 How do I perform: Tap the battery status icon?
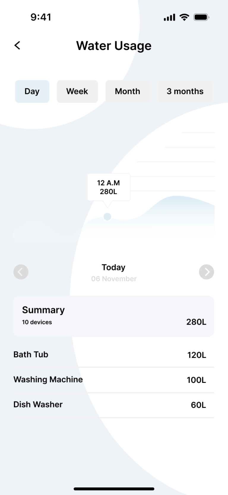click(x=201, y=17)
